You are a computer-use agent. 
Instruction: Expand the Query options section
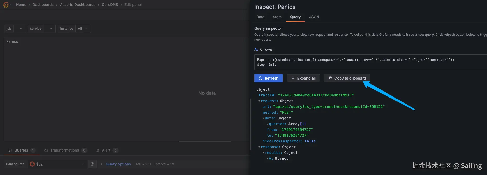pyautogui.click(x=118, y=164)
